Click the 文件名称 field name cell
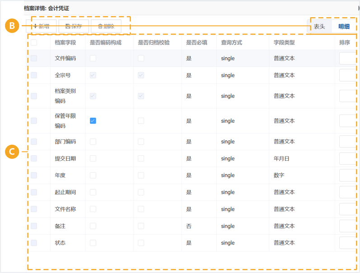Image resolution: width=360 pixels, height=273 pixels. 65,209
